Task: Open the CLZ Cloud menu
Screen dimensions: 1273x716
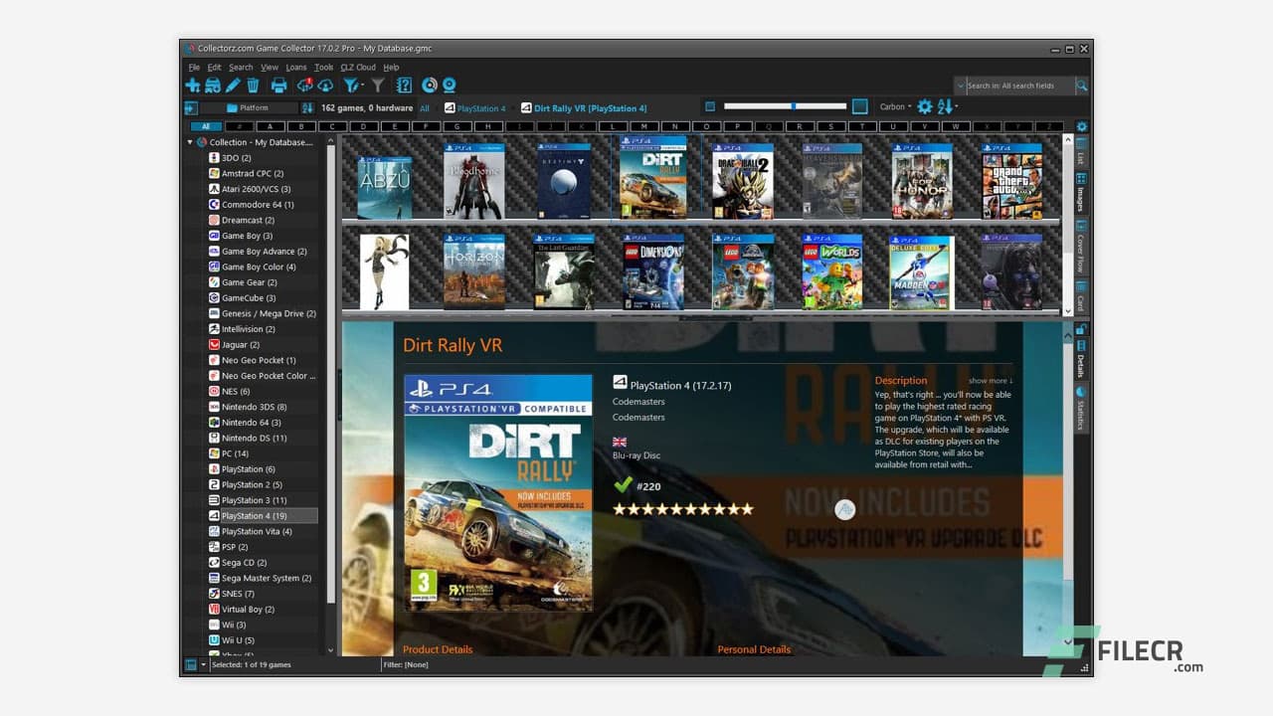Action: [358, 67]
